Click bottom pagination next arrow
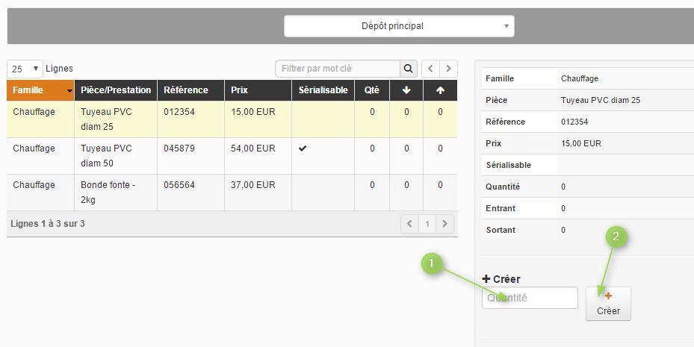 pos(444,224)
